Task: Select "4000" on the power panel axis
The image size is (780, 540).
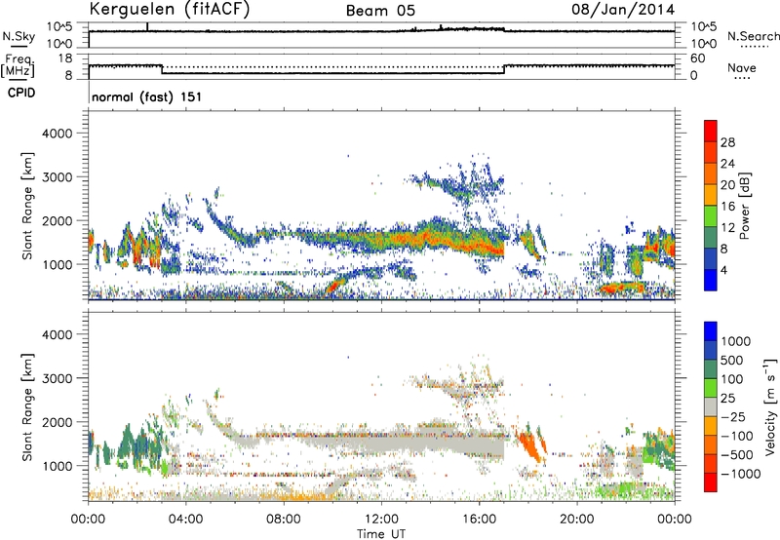Action: [58, 134]
